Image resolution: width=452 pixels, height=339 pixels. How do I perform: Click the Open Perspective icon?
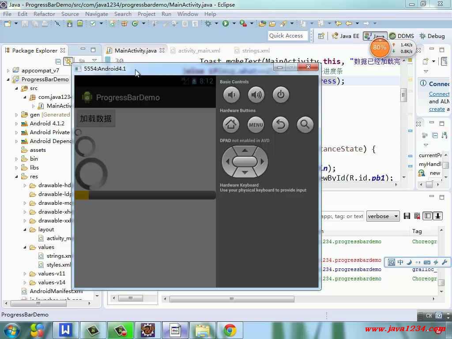(321, 36)
